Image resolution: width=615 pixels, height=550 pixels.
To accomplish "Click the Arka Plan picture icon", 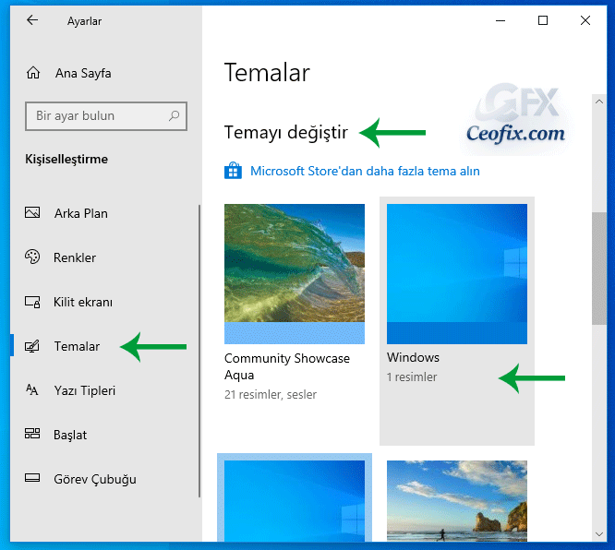I will pos(32,212).
